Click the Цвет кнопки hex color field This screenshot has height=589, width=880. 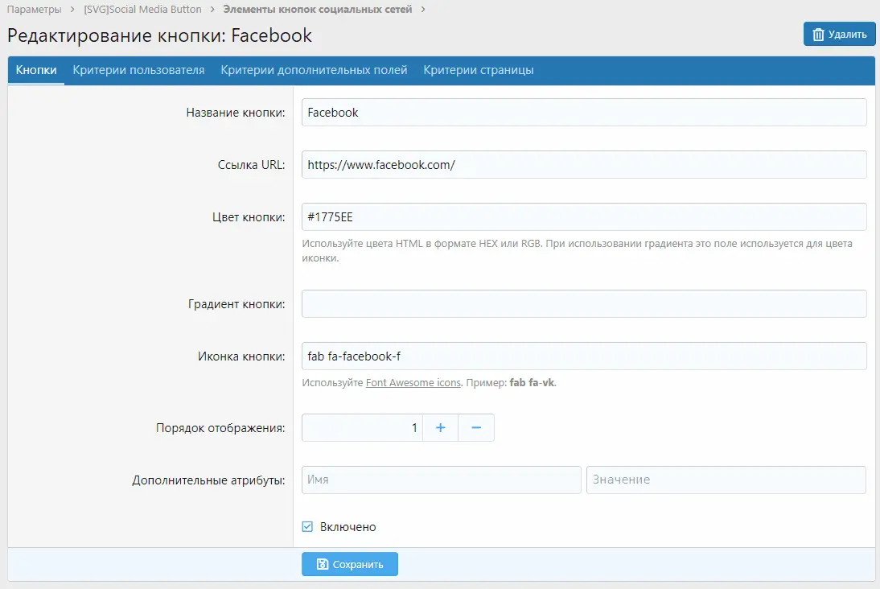584,217
